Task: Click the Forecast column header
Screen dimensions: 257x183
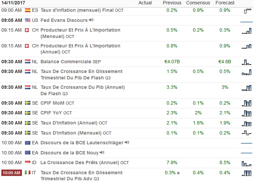Action: (x=225, y=3)
